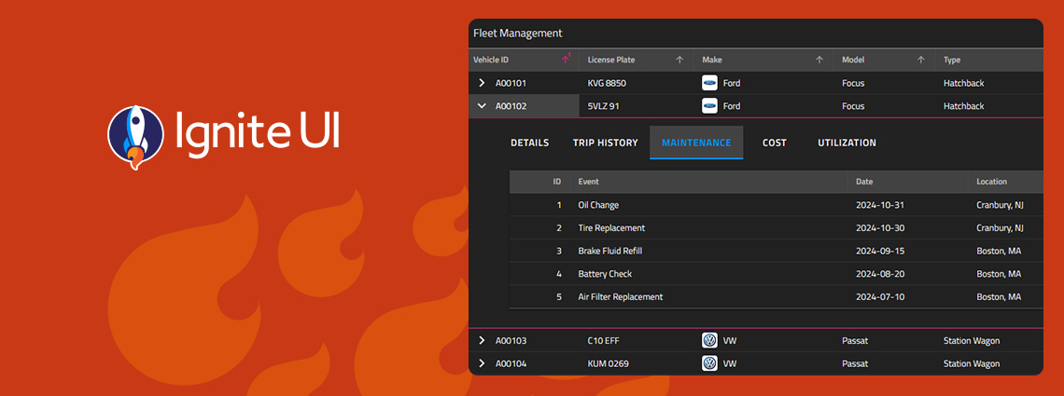Select the Cost tab
Screen dimensions: 1064x396
pyautogui.click(x=774, y=143)
